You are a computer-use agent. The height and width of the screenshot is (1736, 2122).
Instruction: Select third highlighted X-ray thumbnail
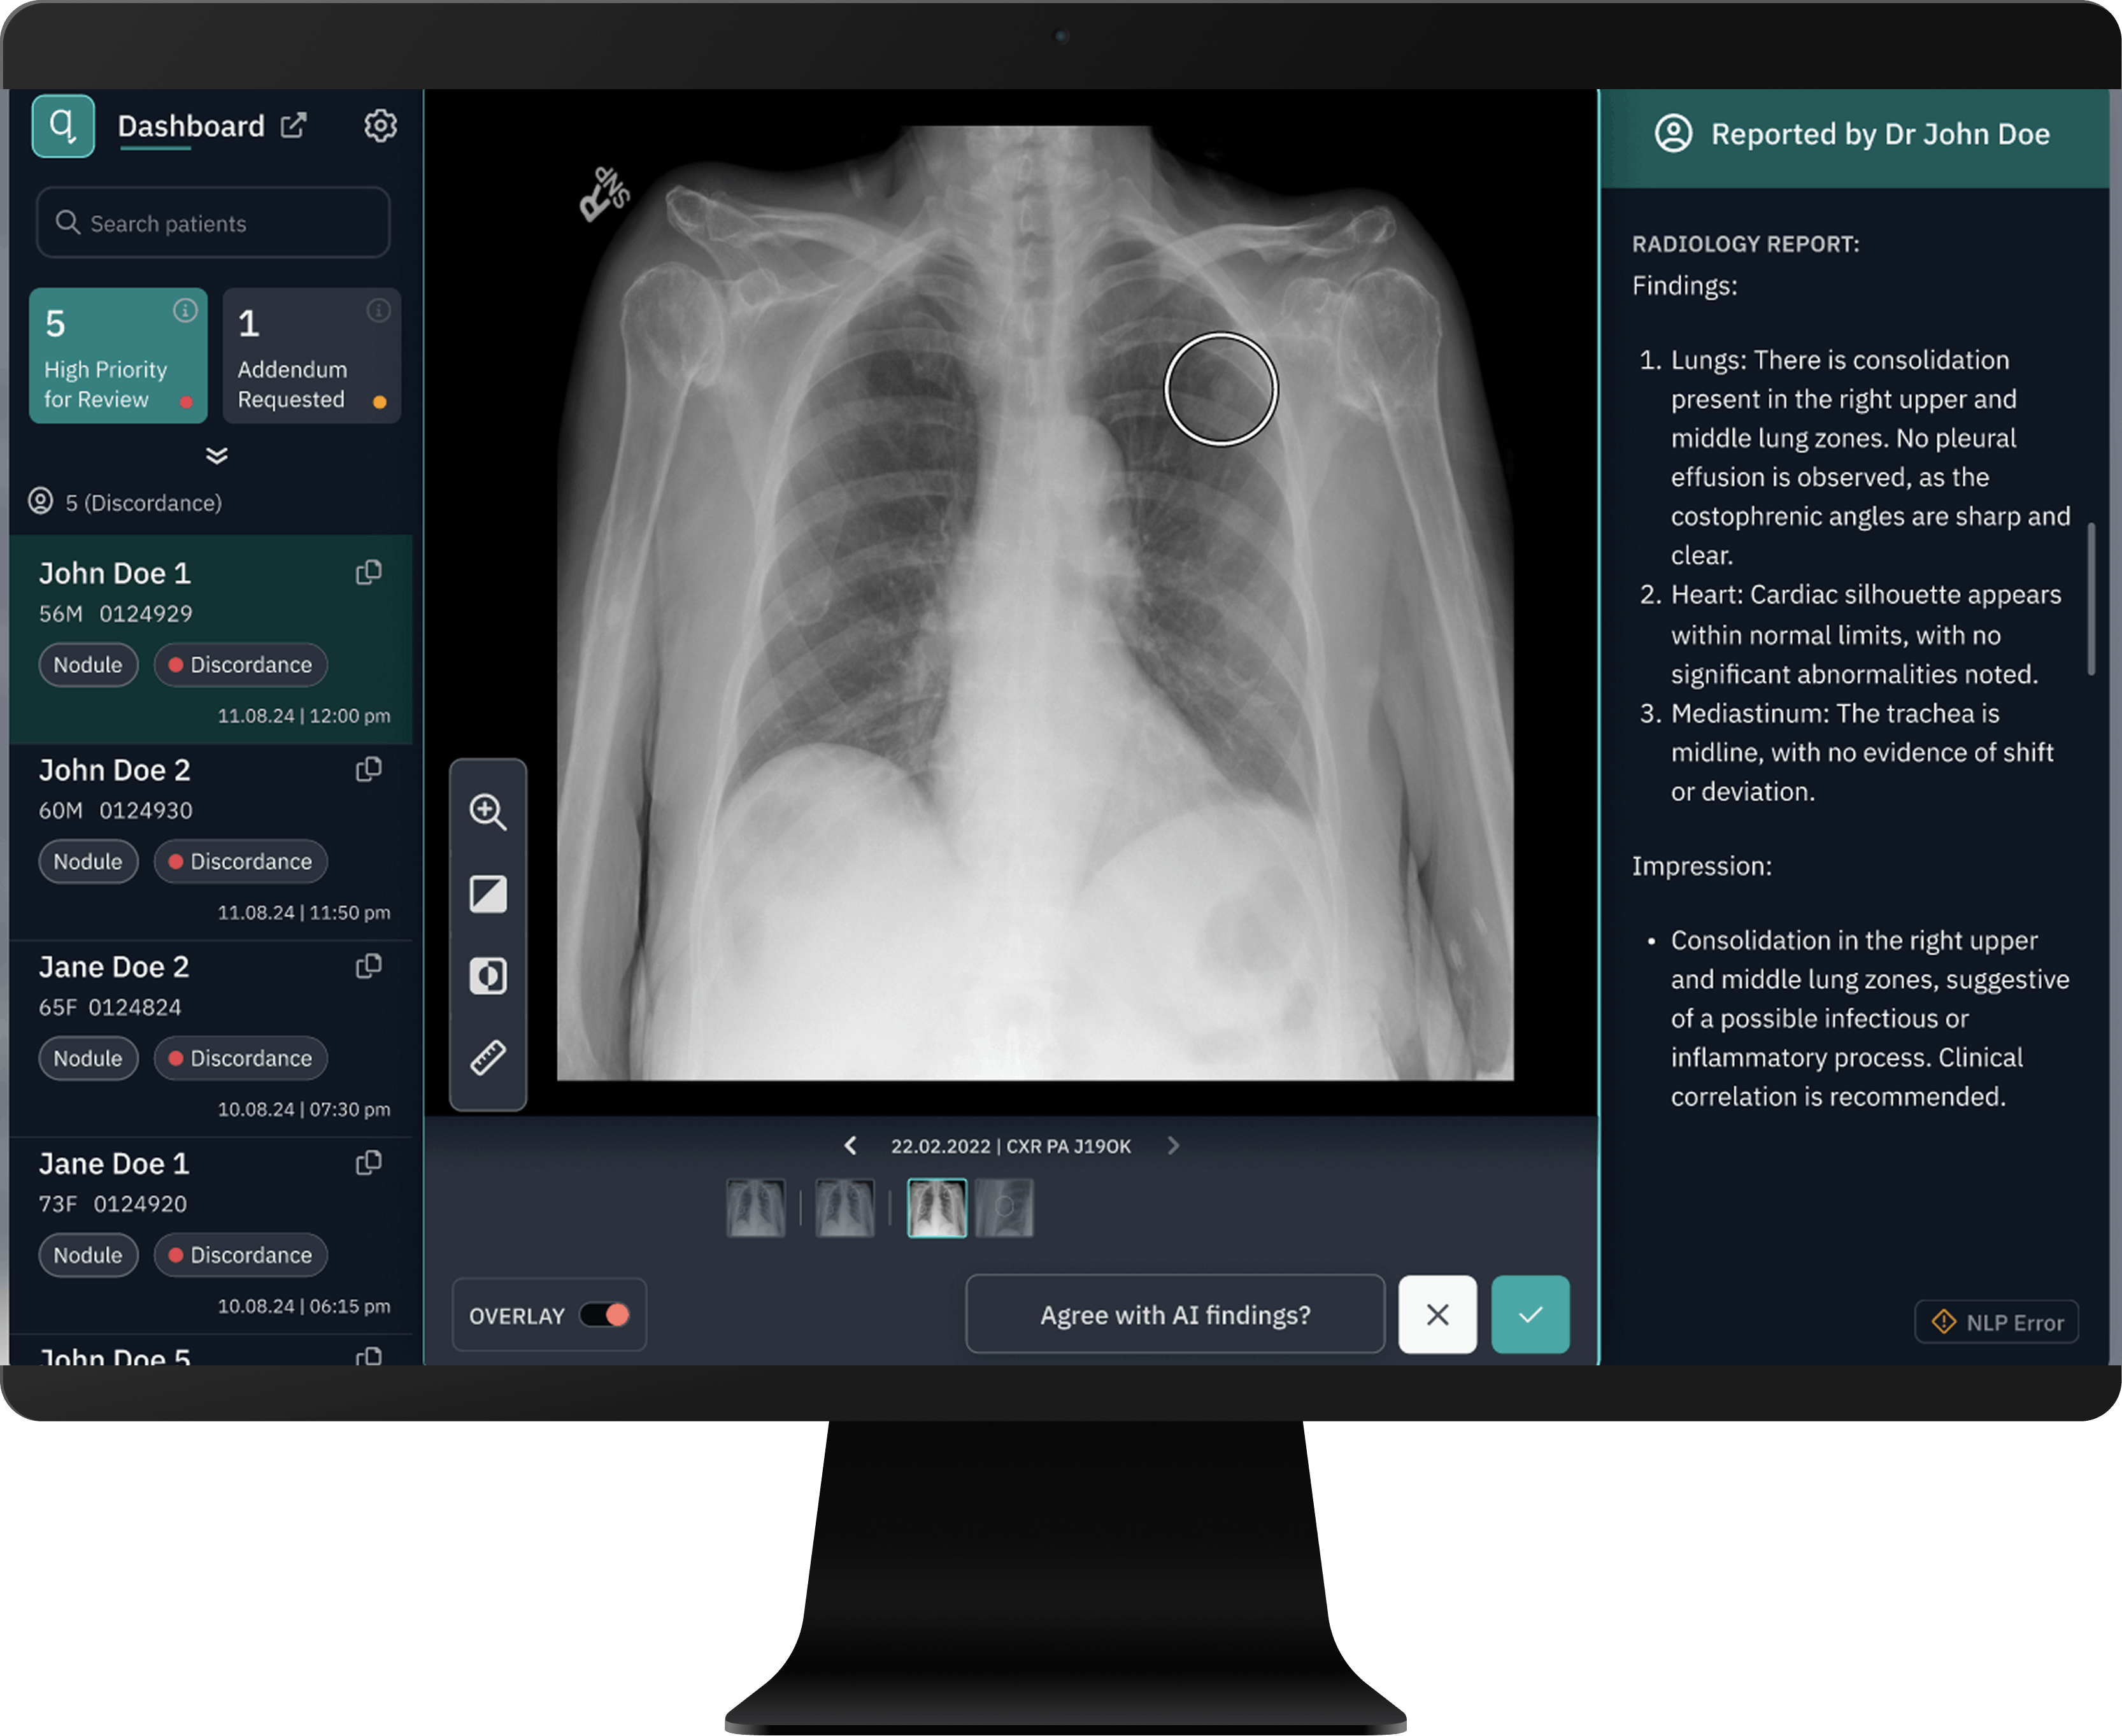936,1208
